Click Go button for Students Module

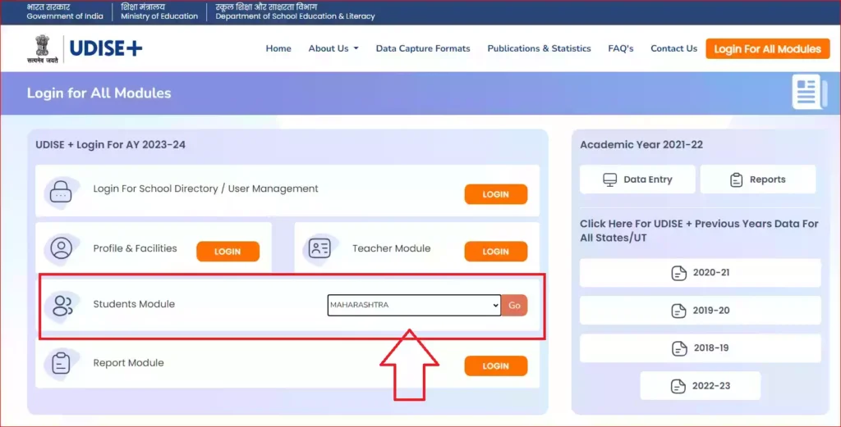(514, 305)
